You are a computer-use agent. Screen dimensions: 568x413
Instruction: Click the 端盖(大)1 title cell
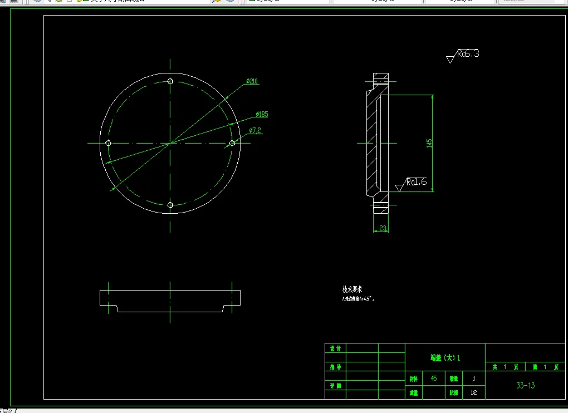click(x=445, y=357)
